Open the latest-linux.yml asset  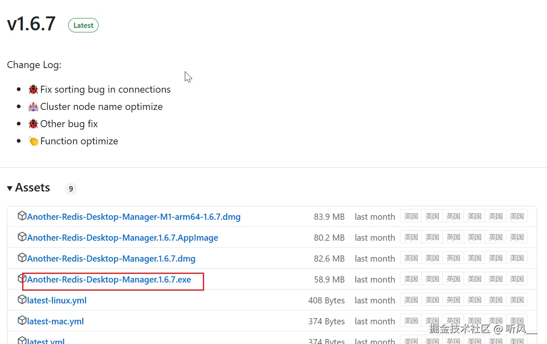(x=57, y=301)
